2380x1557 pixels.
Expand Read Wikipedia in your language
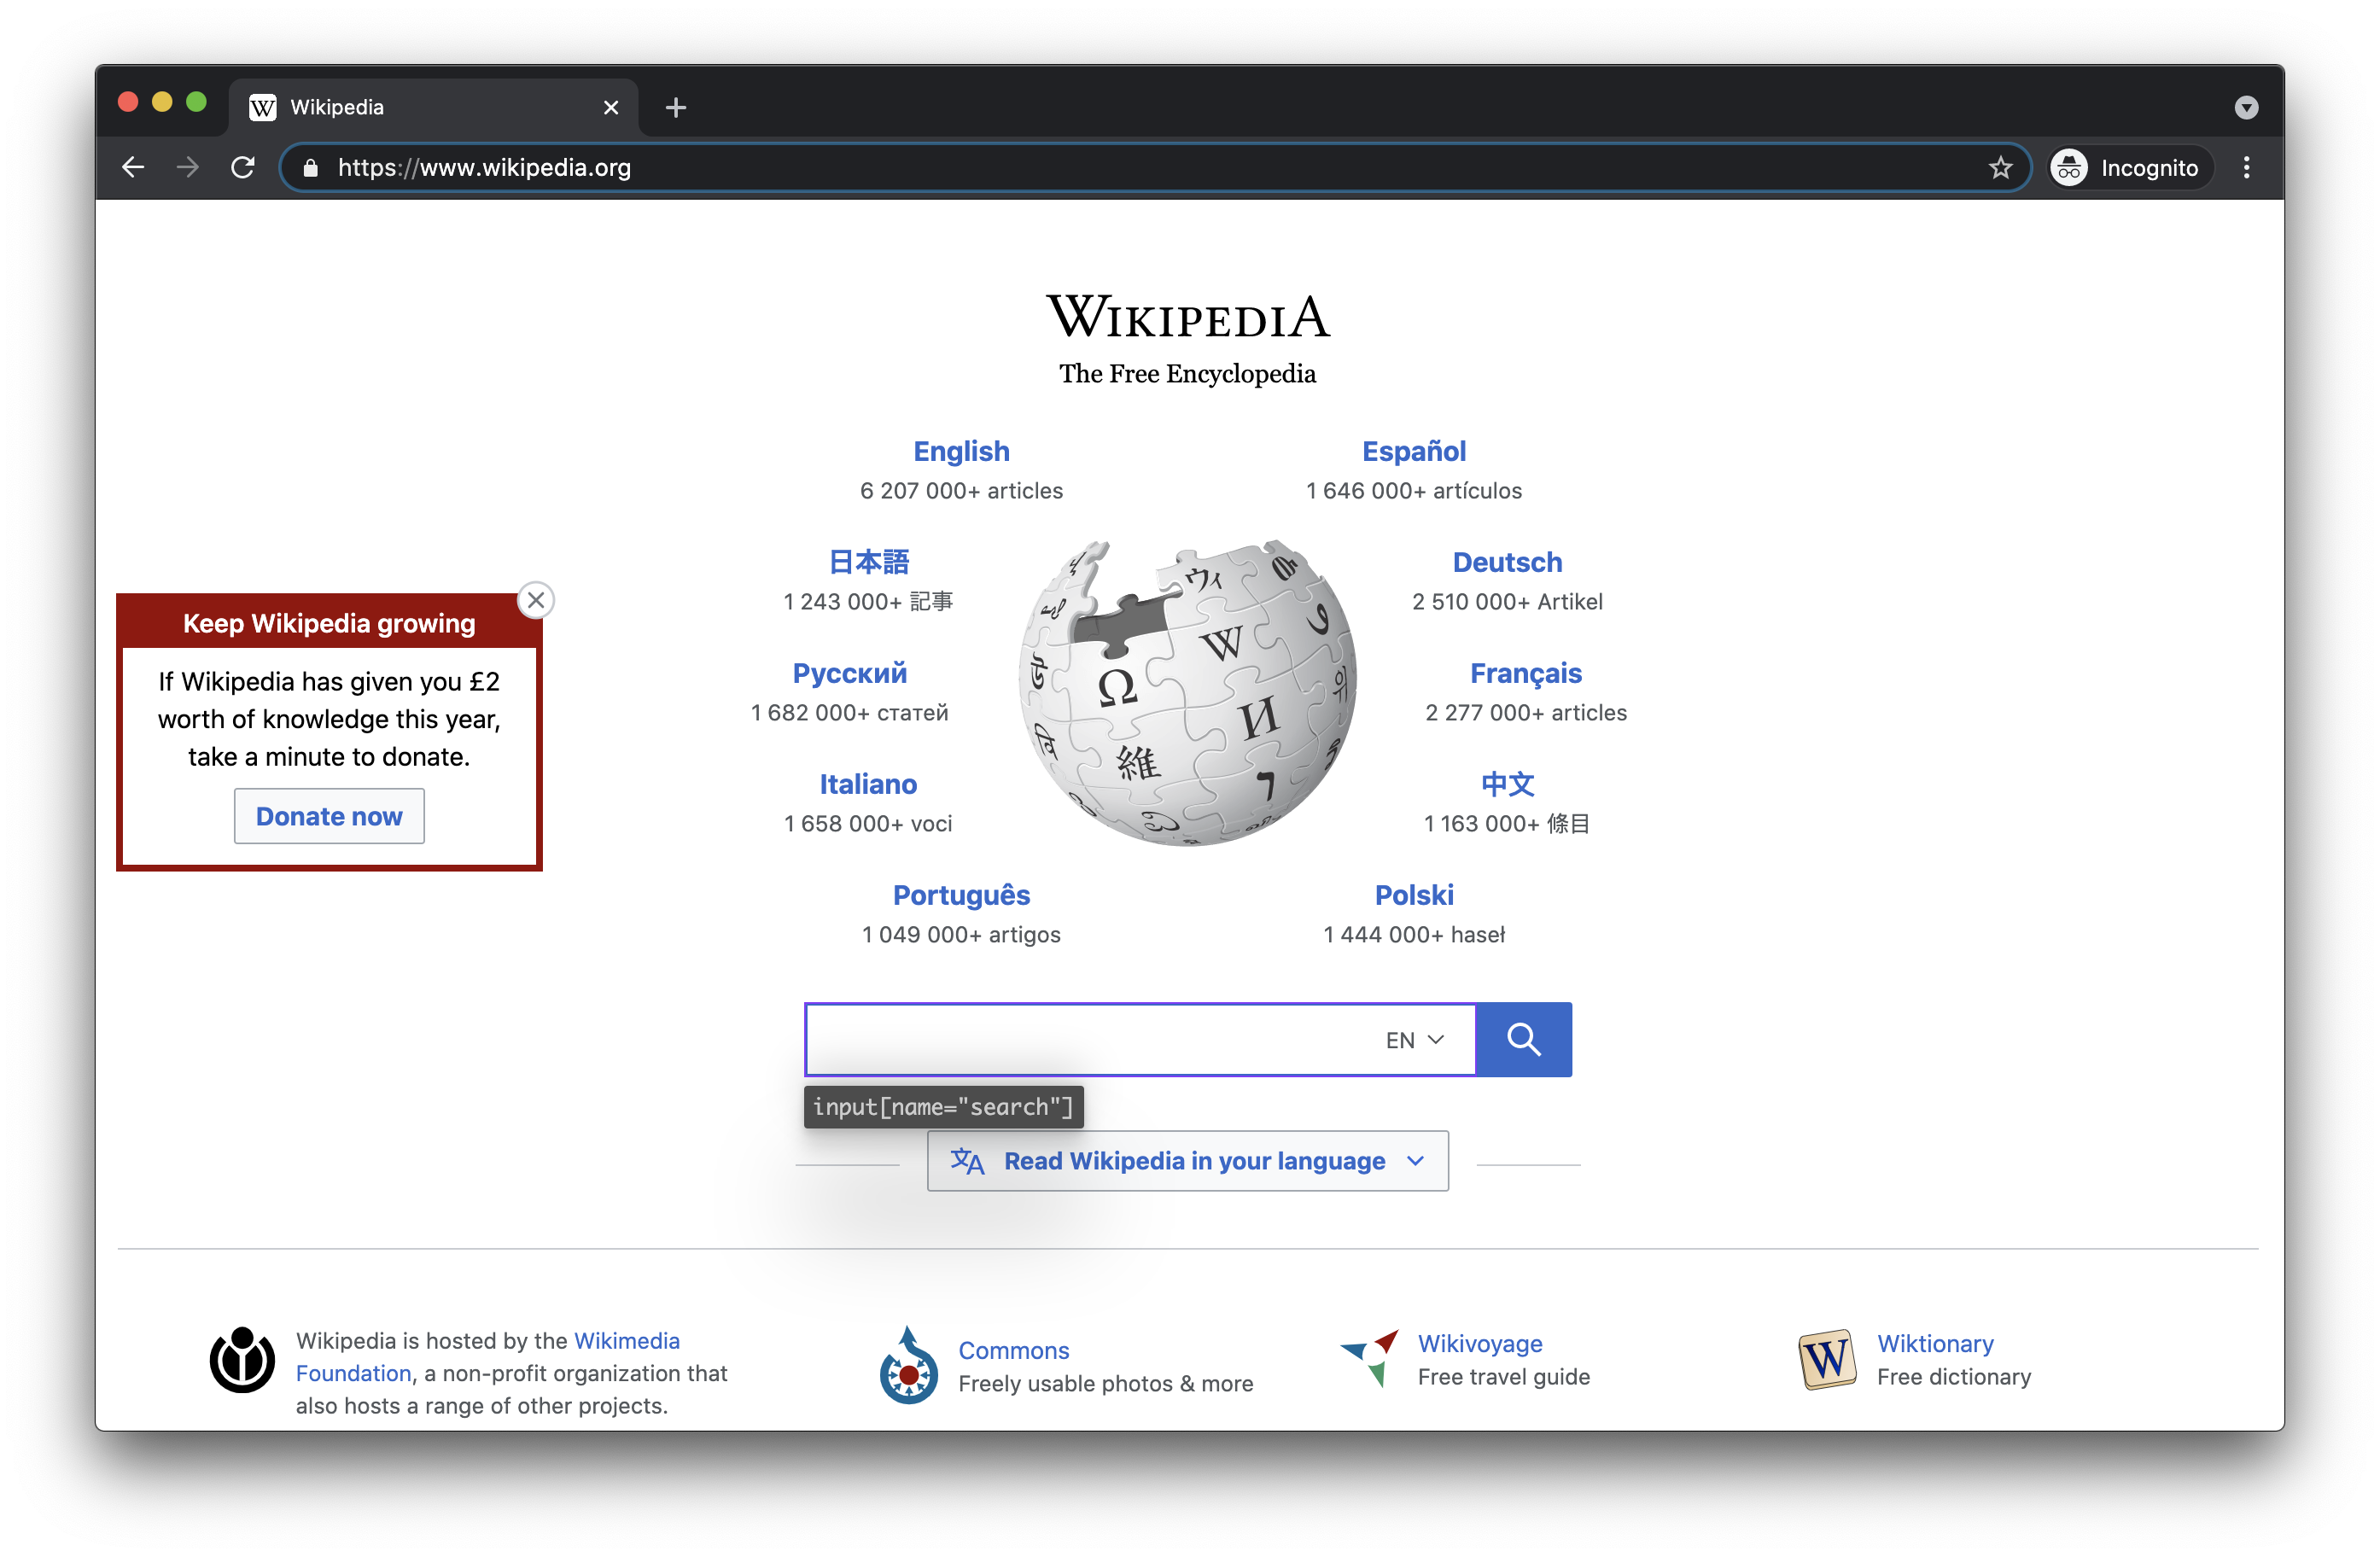point(1187,1161)
